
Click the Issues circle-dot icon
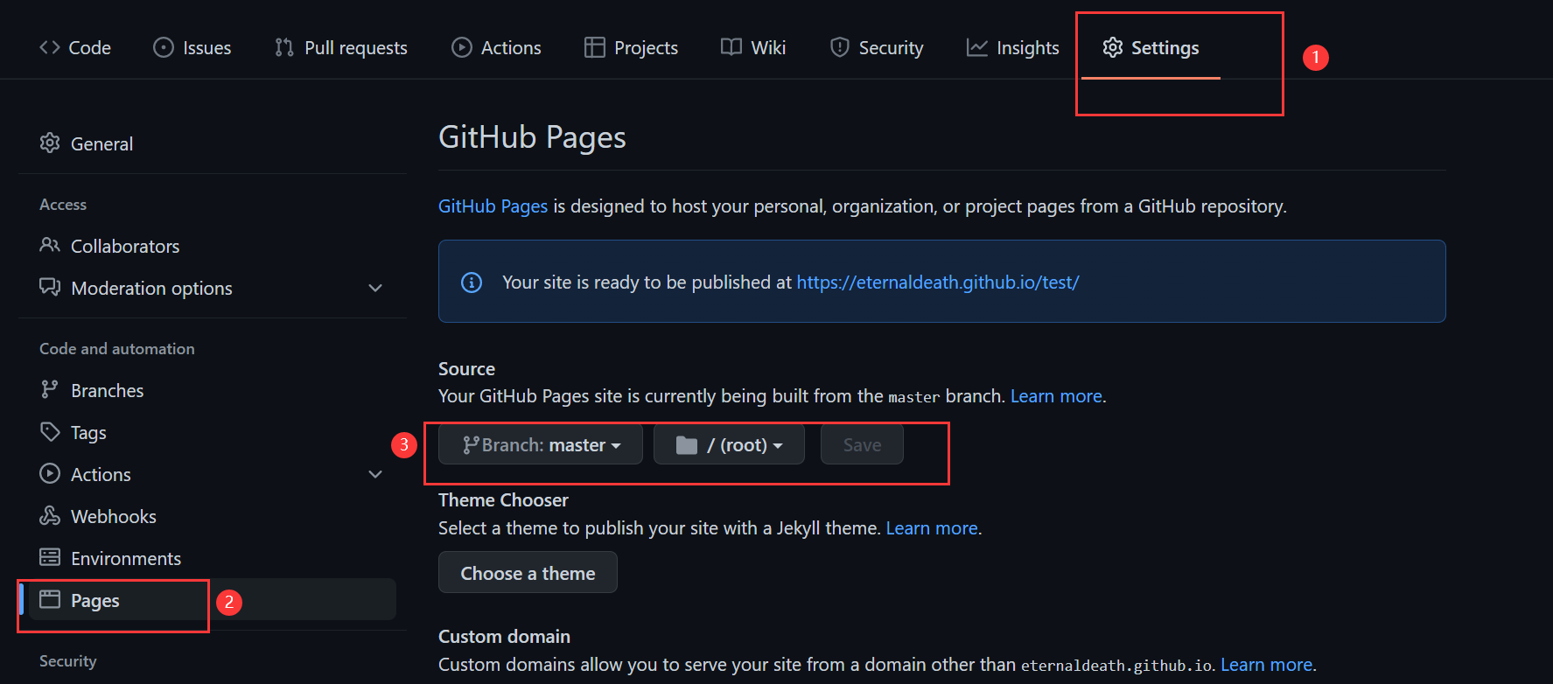(164, 47)
